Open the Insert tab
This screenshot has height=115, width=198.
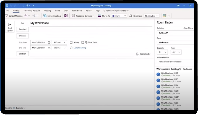(57, 11)
